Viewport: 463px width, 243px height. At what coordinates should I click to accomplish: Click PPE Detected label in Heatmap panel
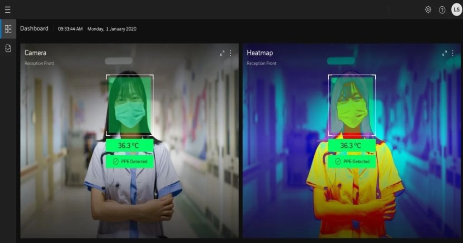pyautogui.click(x=356, y=162)
